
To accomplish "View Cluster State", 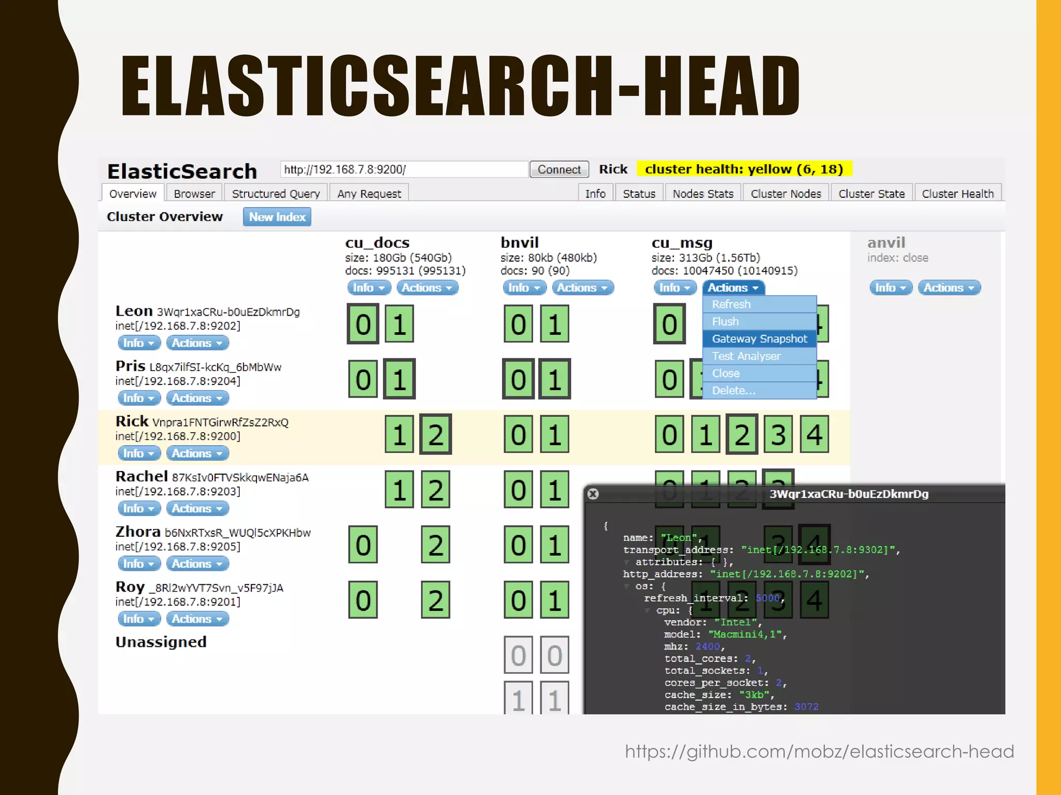I will (x=871, y=194).
